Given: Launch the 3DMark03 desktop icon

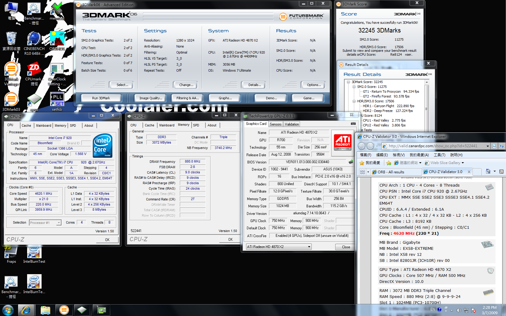Looking at the screenshot, I should [11, 102].
